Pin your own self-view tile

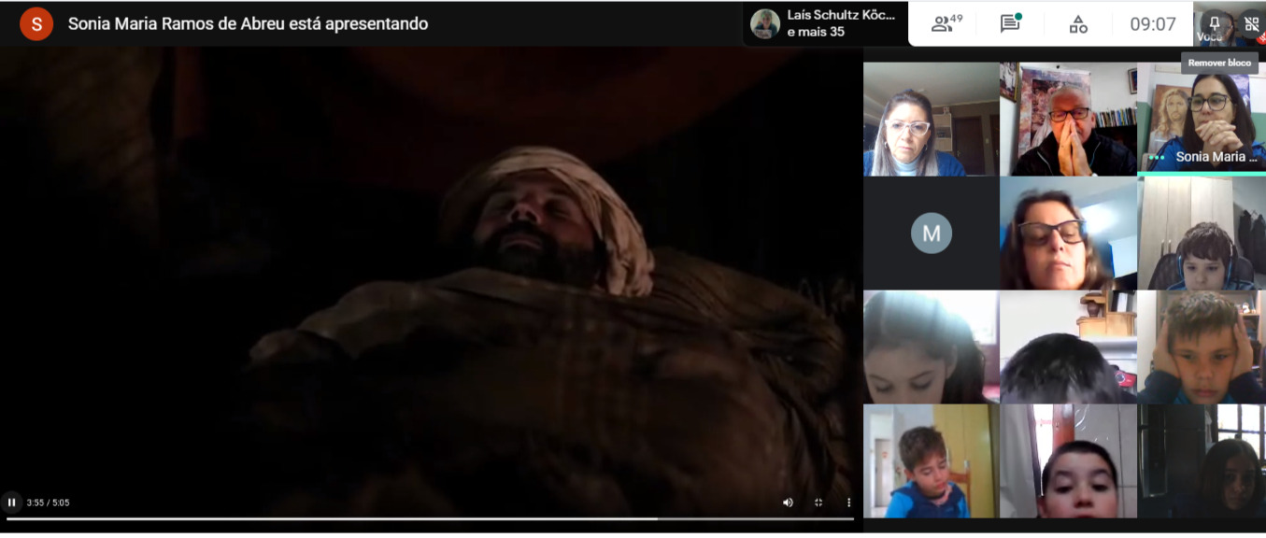click(1214, 24)
